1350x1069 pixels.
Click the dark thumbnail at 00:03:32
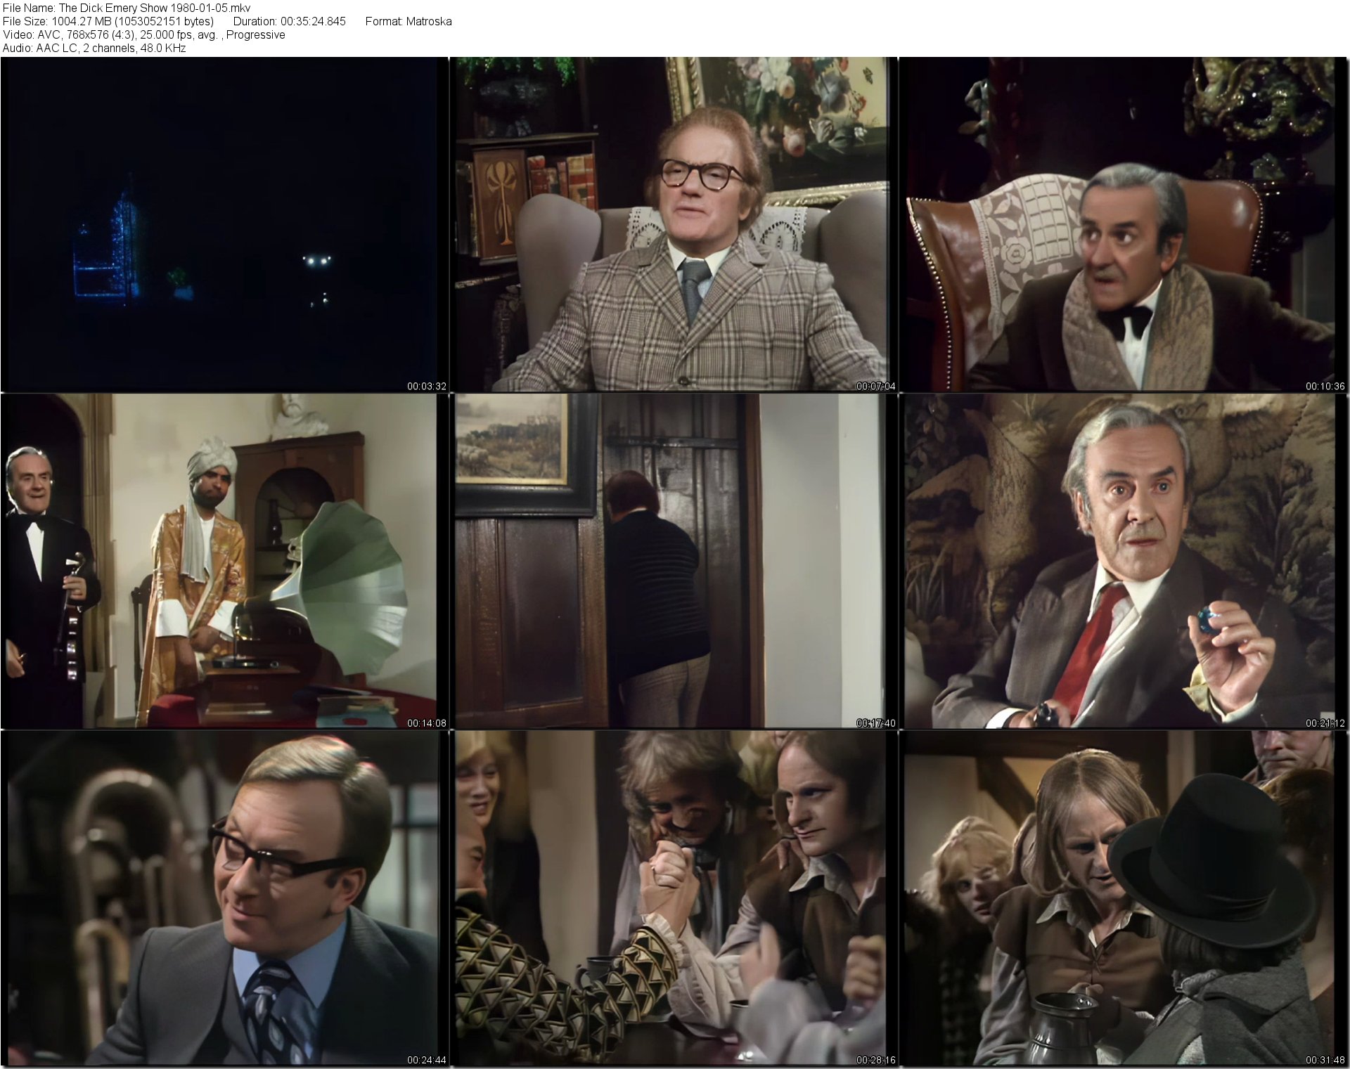(x=224, y=223)
